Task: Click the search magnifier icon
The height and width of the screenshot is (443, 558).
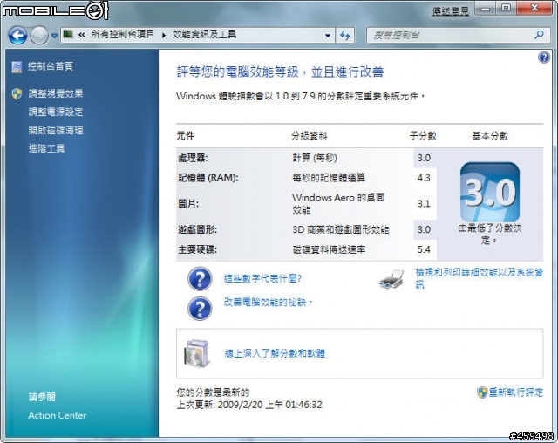Action: tap(540, 35)
